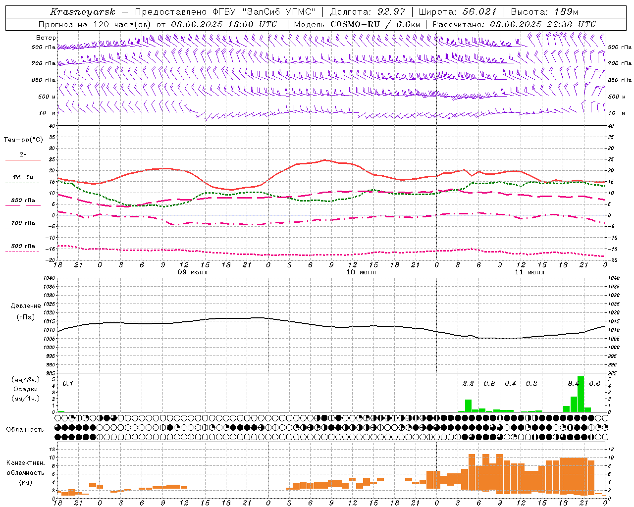Click the 10 июня date label

pyautogui.click(x=361, y=272)
